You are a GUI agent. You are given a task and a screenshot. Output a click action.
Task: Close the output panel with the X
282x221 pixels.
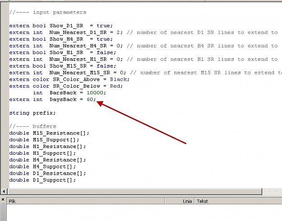3,199
